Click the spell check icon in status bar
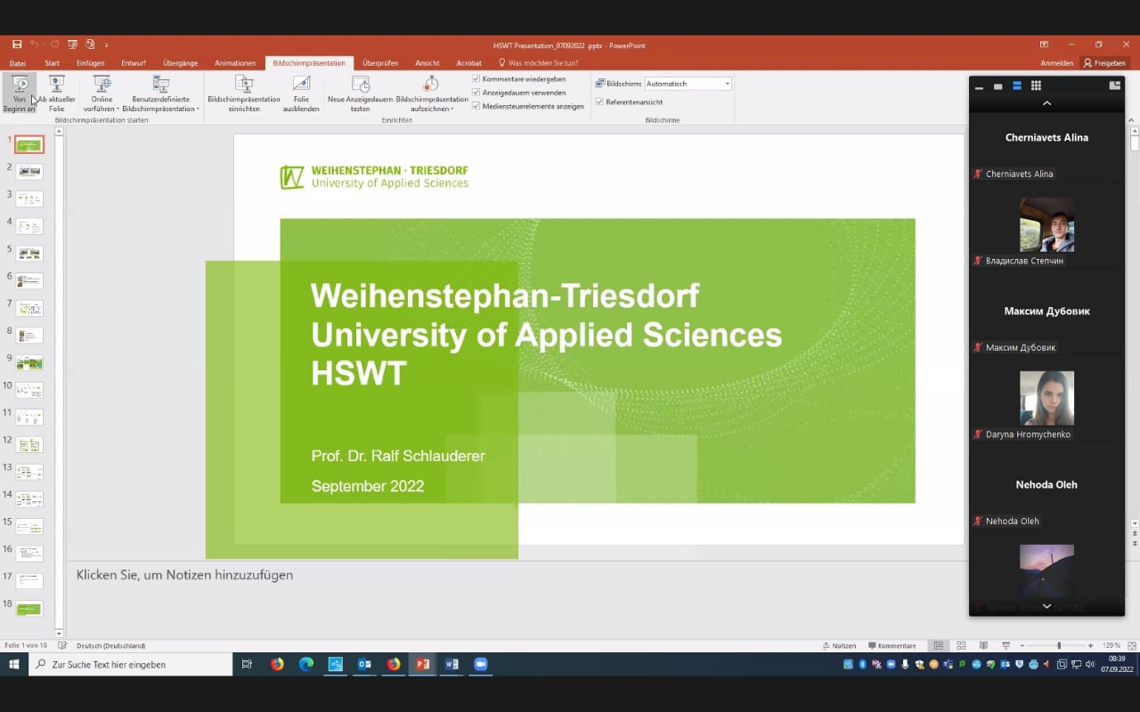The width and height of the screenshot is (1140, 712). click(x=62, y=645)
